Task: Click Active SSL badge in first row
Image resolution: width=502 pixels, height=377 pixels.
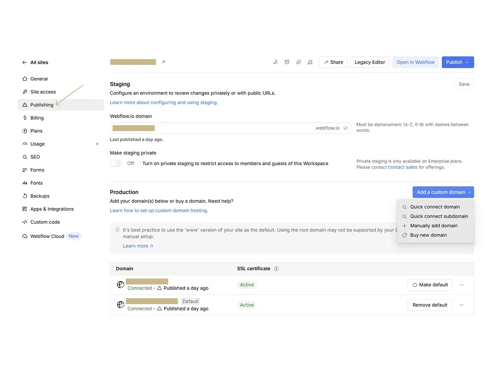Action: [247, 285]
